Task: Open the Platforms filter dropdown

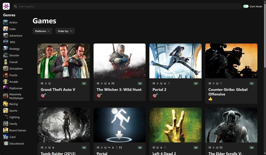Action: pos(42,31)
